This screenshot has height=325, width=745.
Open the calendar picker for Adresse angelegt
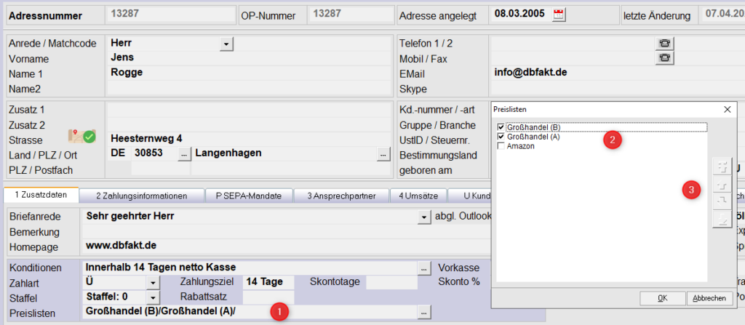pos(559,15)
